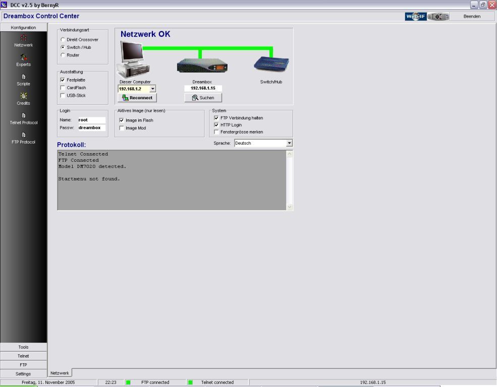Screen dimensions: 497x387
Task: Click the Beenden button
Action: 472,17
